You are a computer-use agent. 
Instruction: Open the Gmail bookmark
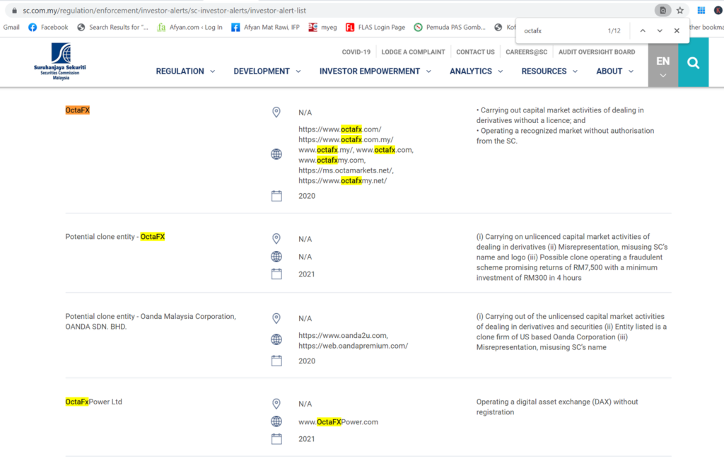click(11, 28)
